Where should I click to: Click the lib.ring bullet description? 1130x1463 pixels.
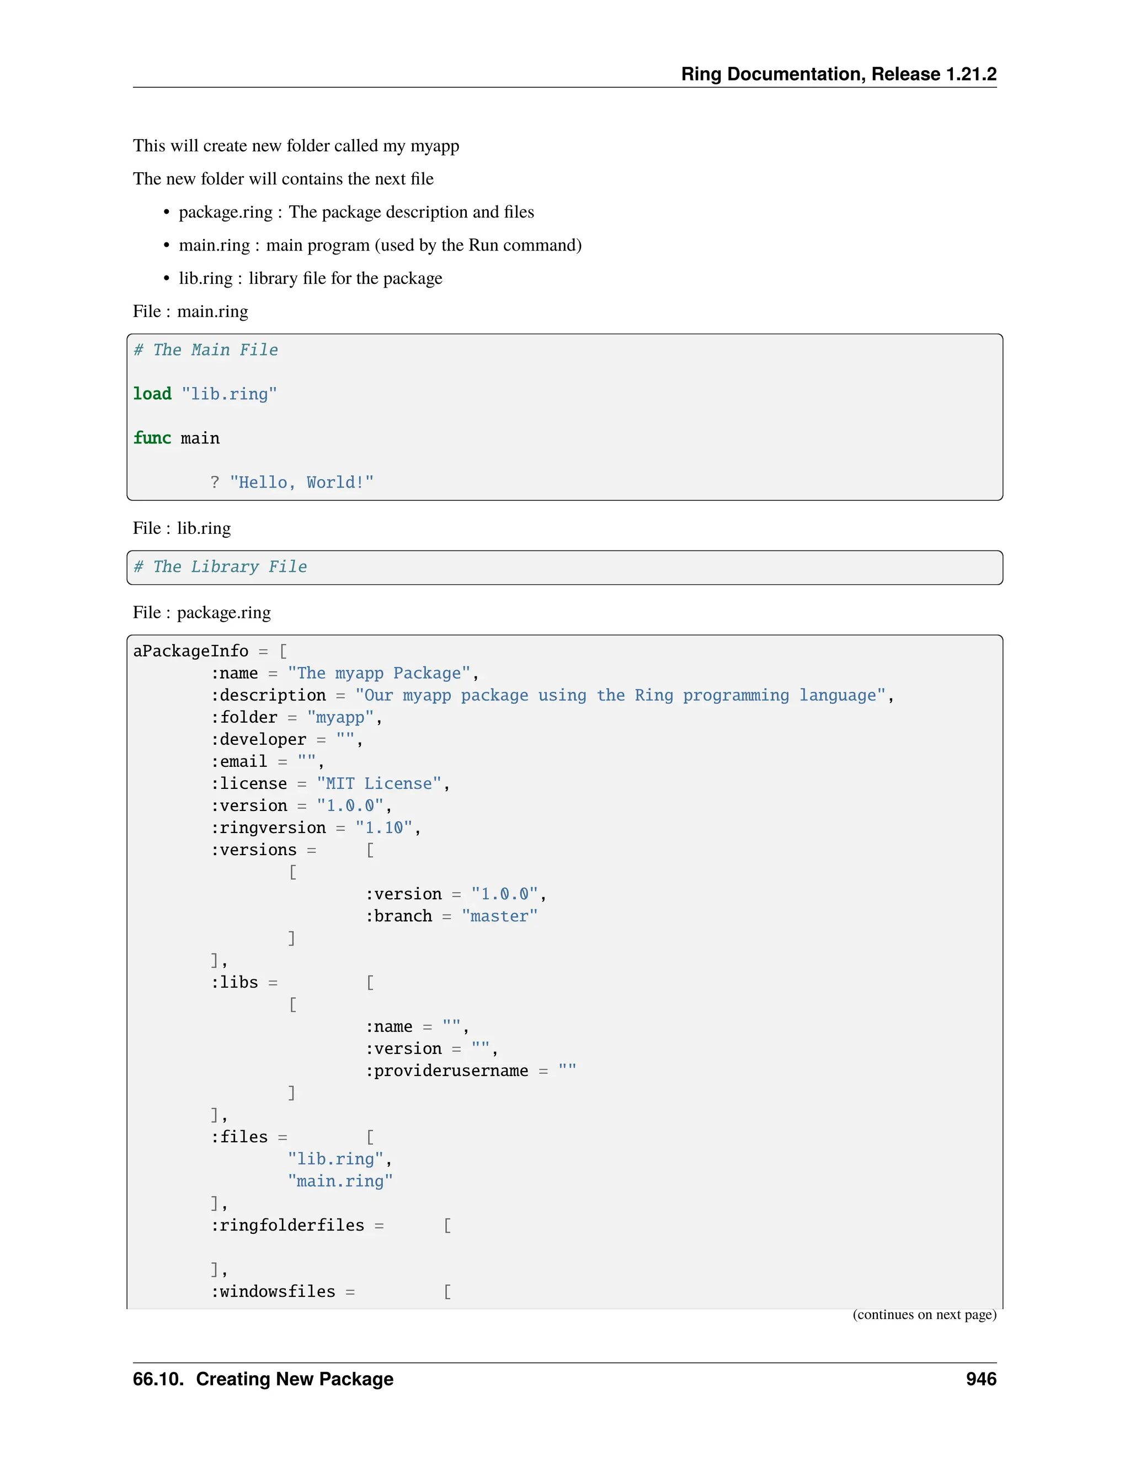(345, 279)
